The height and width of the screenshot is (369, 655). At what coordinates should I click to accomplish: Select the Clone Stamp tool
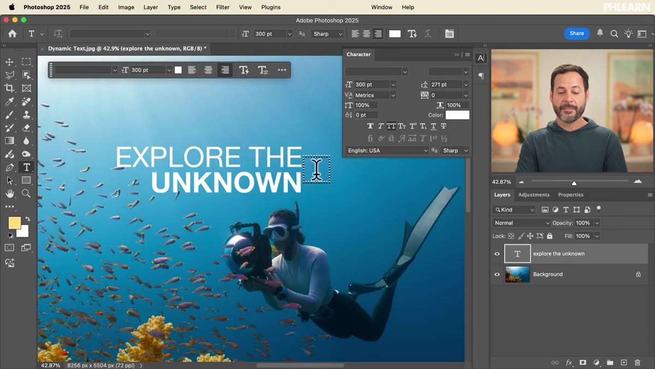point(26,115)
